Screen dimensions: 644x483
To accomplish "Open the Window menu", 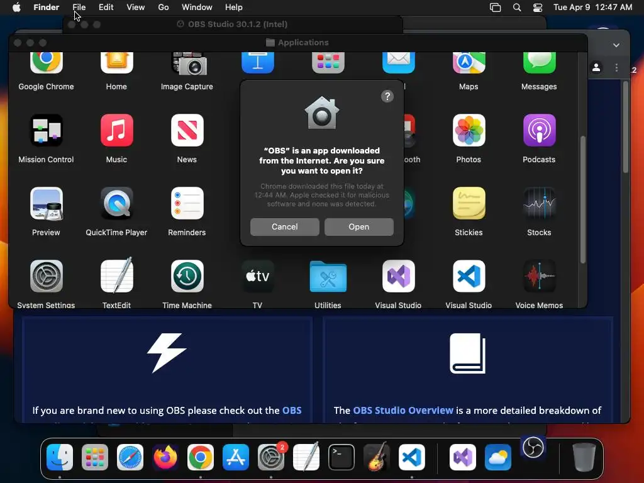I will point(197,8).
